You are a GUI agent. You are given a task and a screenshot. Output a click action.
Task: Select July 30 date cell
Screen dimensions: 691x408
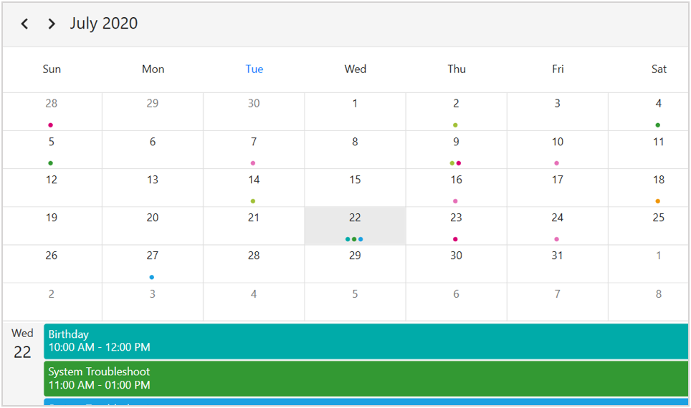(456, 263)
